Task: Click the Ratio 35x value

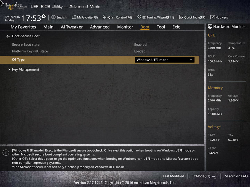Action: pos(210,75)
